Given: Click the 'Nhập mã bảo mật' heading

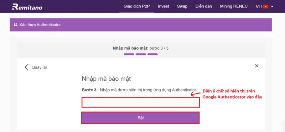Looking at the screenshot, I should point(106,79).
